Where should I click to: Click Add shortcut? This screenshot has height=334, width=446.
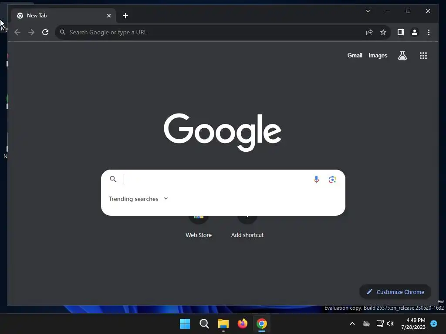[x=247, y=227]
